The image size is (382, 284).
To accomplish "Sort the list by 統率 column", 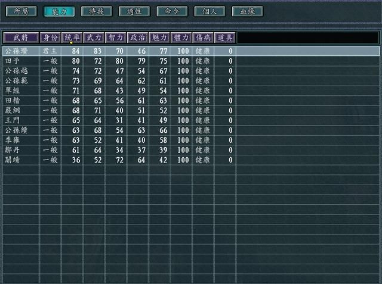I will 72,38.
